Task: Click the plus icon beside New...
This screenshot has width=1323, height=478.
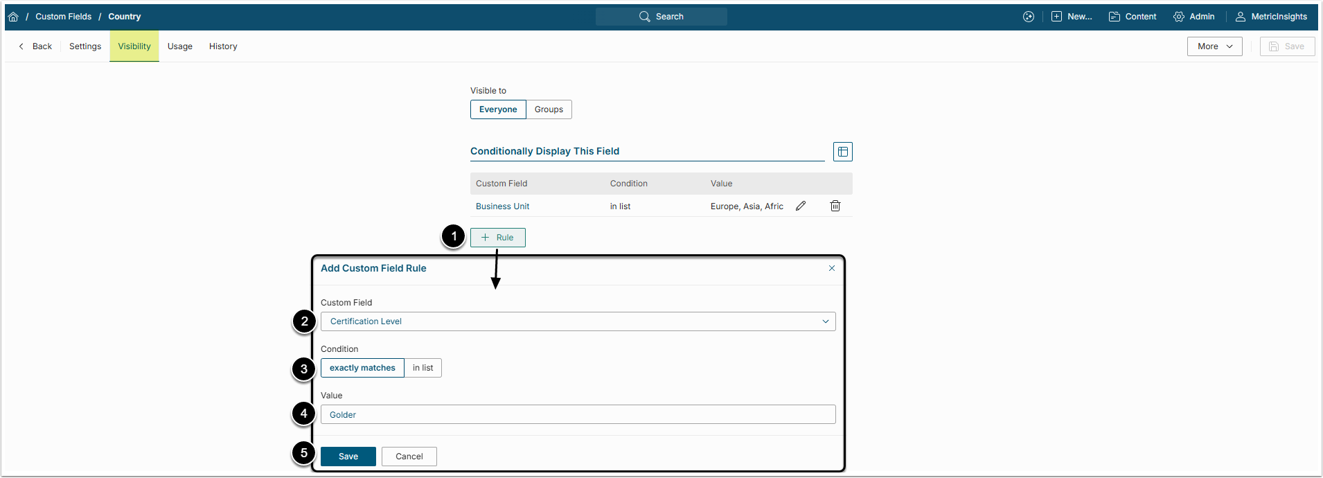Action: tap(1056, 17)
